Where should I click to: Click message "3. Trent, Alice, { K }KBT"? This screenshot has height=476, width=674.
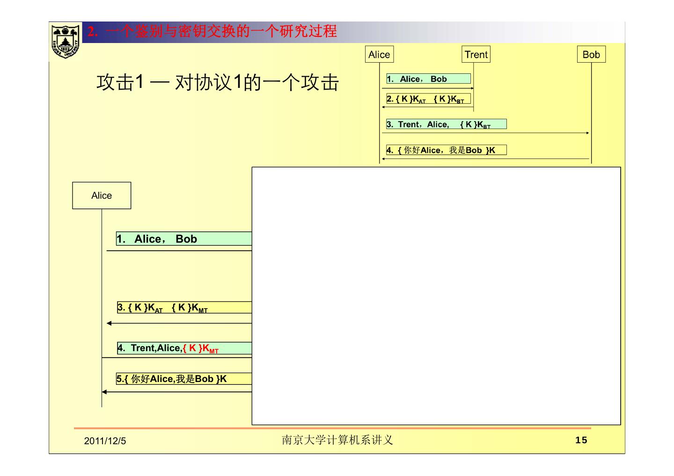pyautogui.click(x=446, y=124)
